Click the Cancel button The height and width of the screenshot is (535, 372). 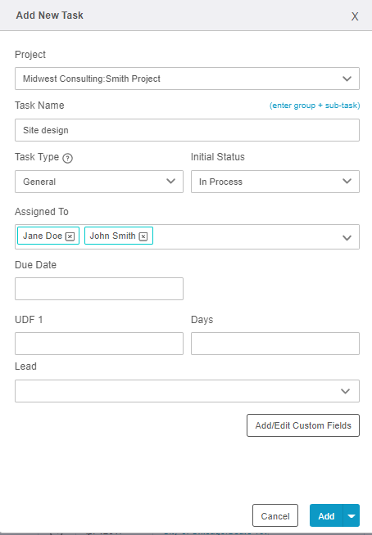(x=275, y=515)
